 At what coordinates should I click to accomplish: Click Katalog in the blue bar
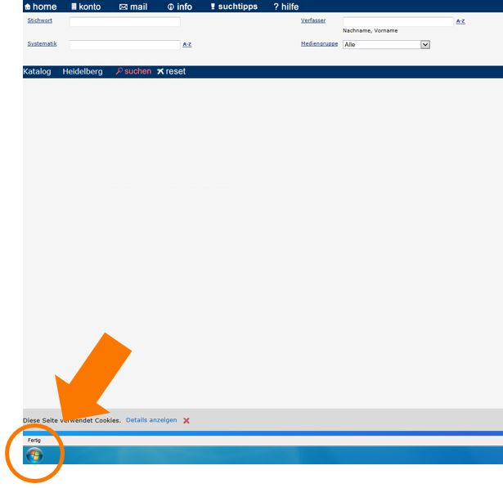coord(37,72)
